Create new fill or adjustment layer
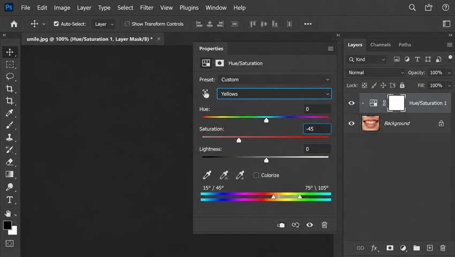Viewport: 455px width, 257px height. click(x=403, y=248)
